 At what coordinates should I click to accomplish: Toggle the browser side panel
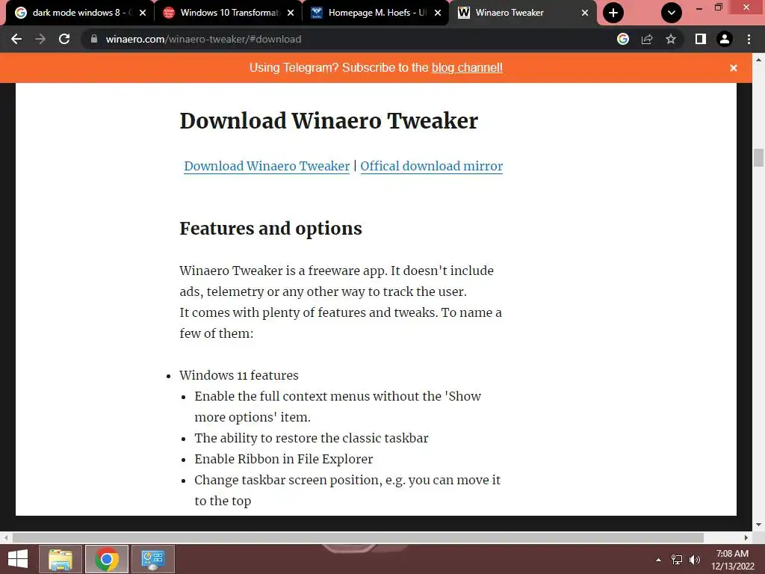pyautogui.click(x=701, y=39)
